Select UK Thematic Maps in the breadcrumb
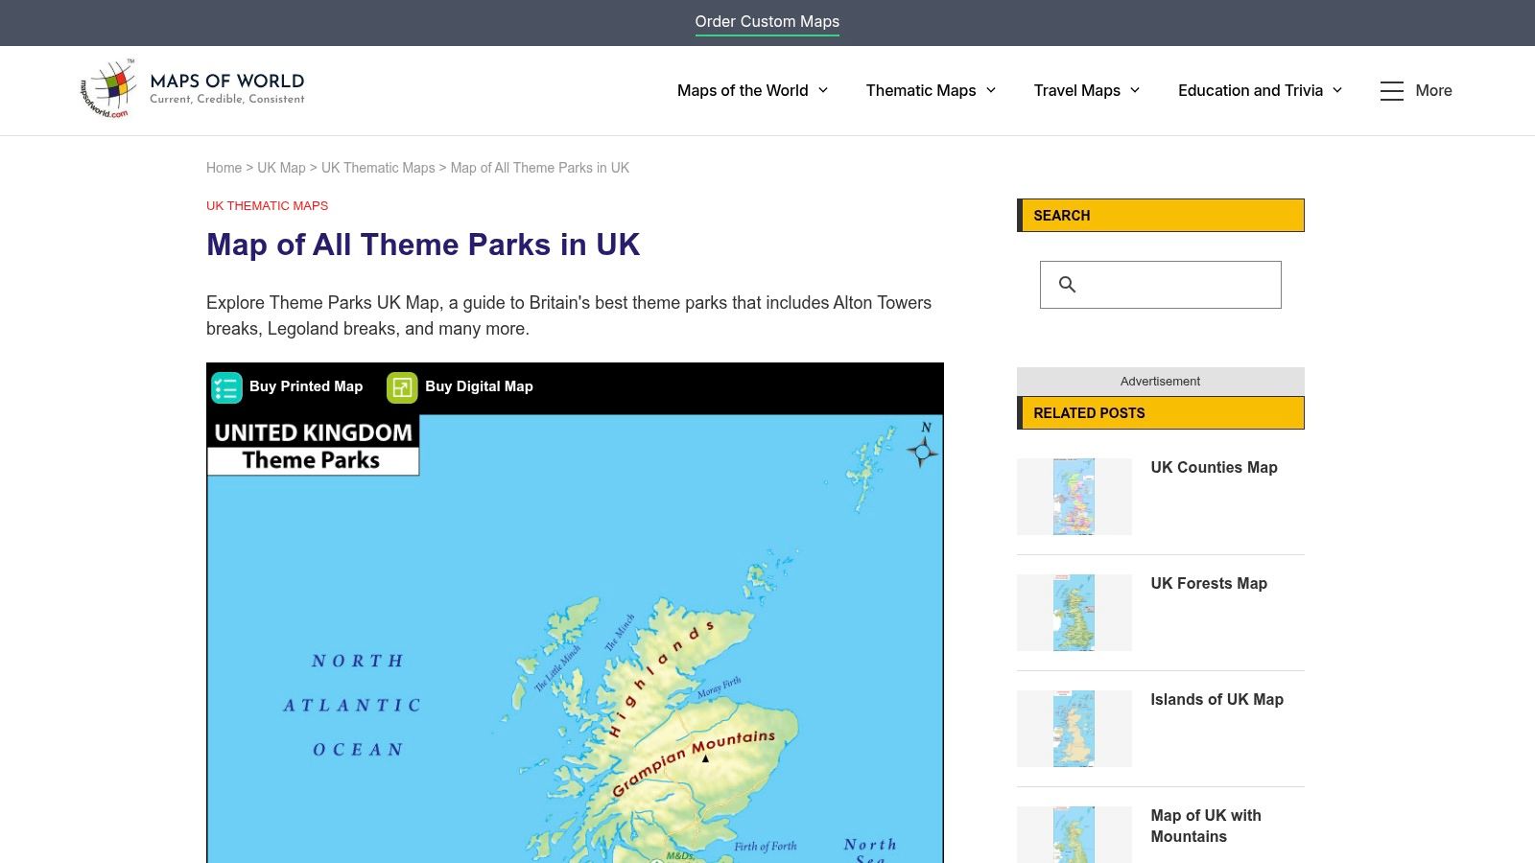Viewport: 1535px width, 863px height. coord(377,168)
